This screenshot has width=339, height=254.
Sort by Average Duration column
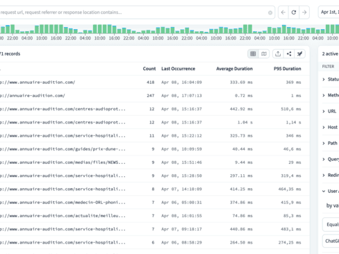pos(234,69)
